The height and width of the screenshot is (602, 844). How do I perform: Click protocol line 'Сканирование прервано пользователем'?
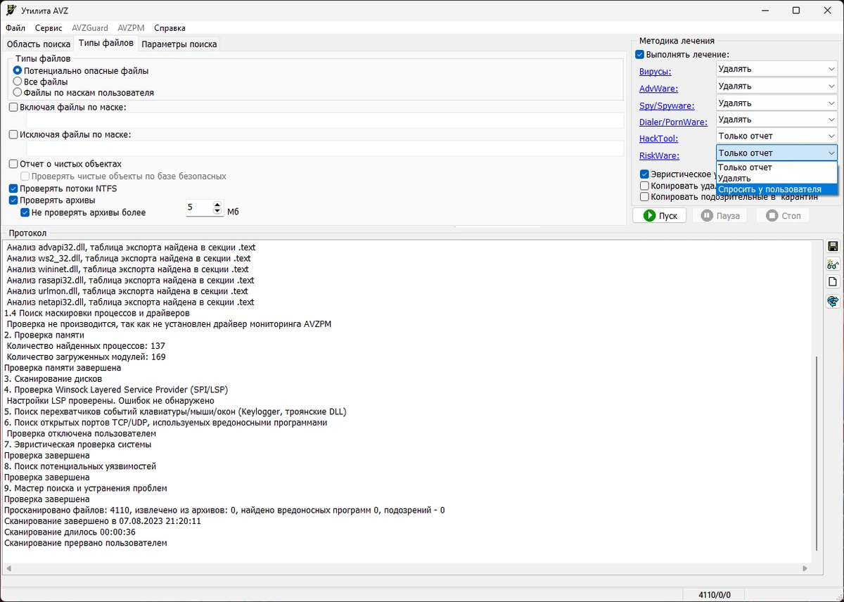86,543
